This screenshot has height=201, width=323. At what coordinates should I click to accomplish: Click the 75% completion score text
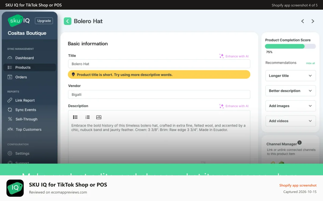269,52
